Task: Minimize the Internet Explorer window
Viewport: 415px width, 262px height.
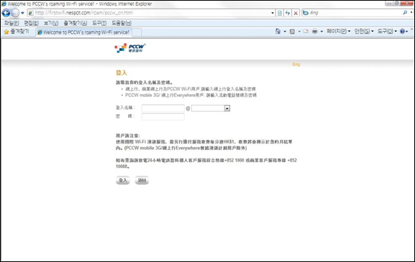Action: (389, 4)
